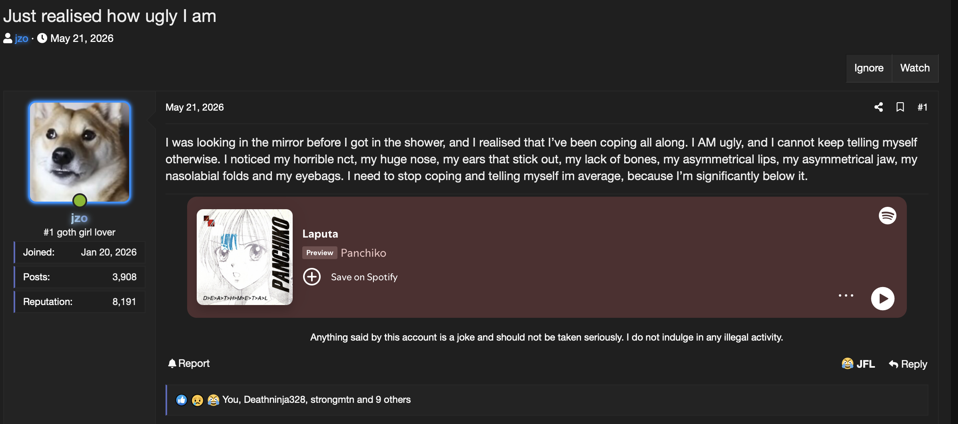The height and width of the screenshot is (424, 958).
Task: Report the post with the bell icon
Action: pyautogui.click(x=188, y=363)
